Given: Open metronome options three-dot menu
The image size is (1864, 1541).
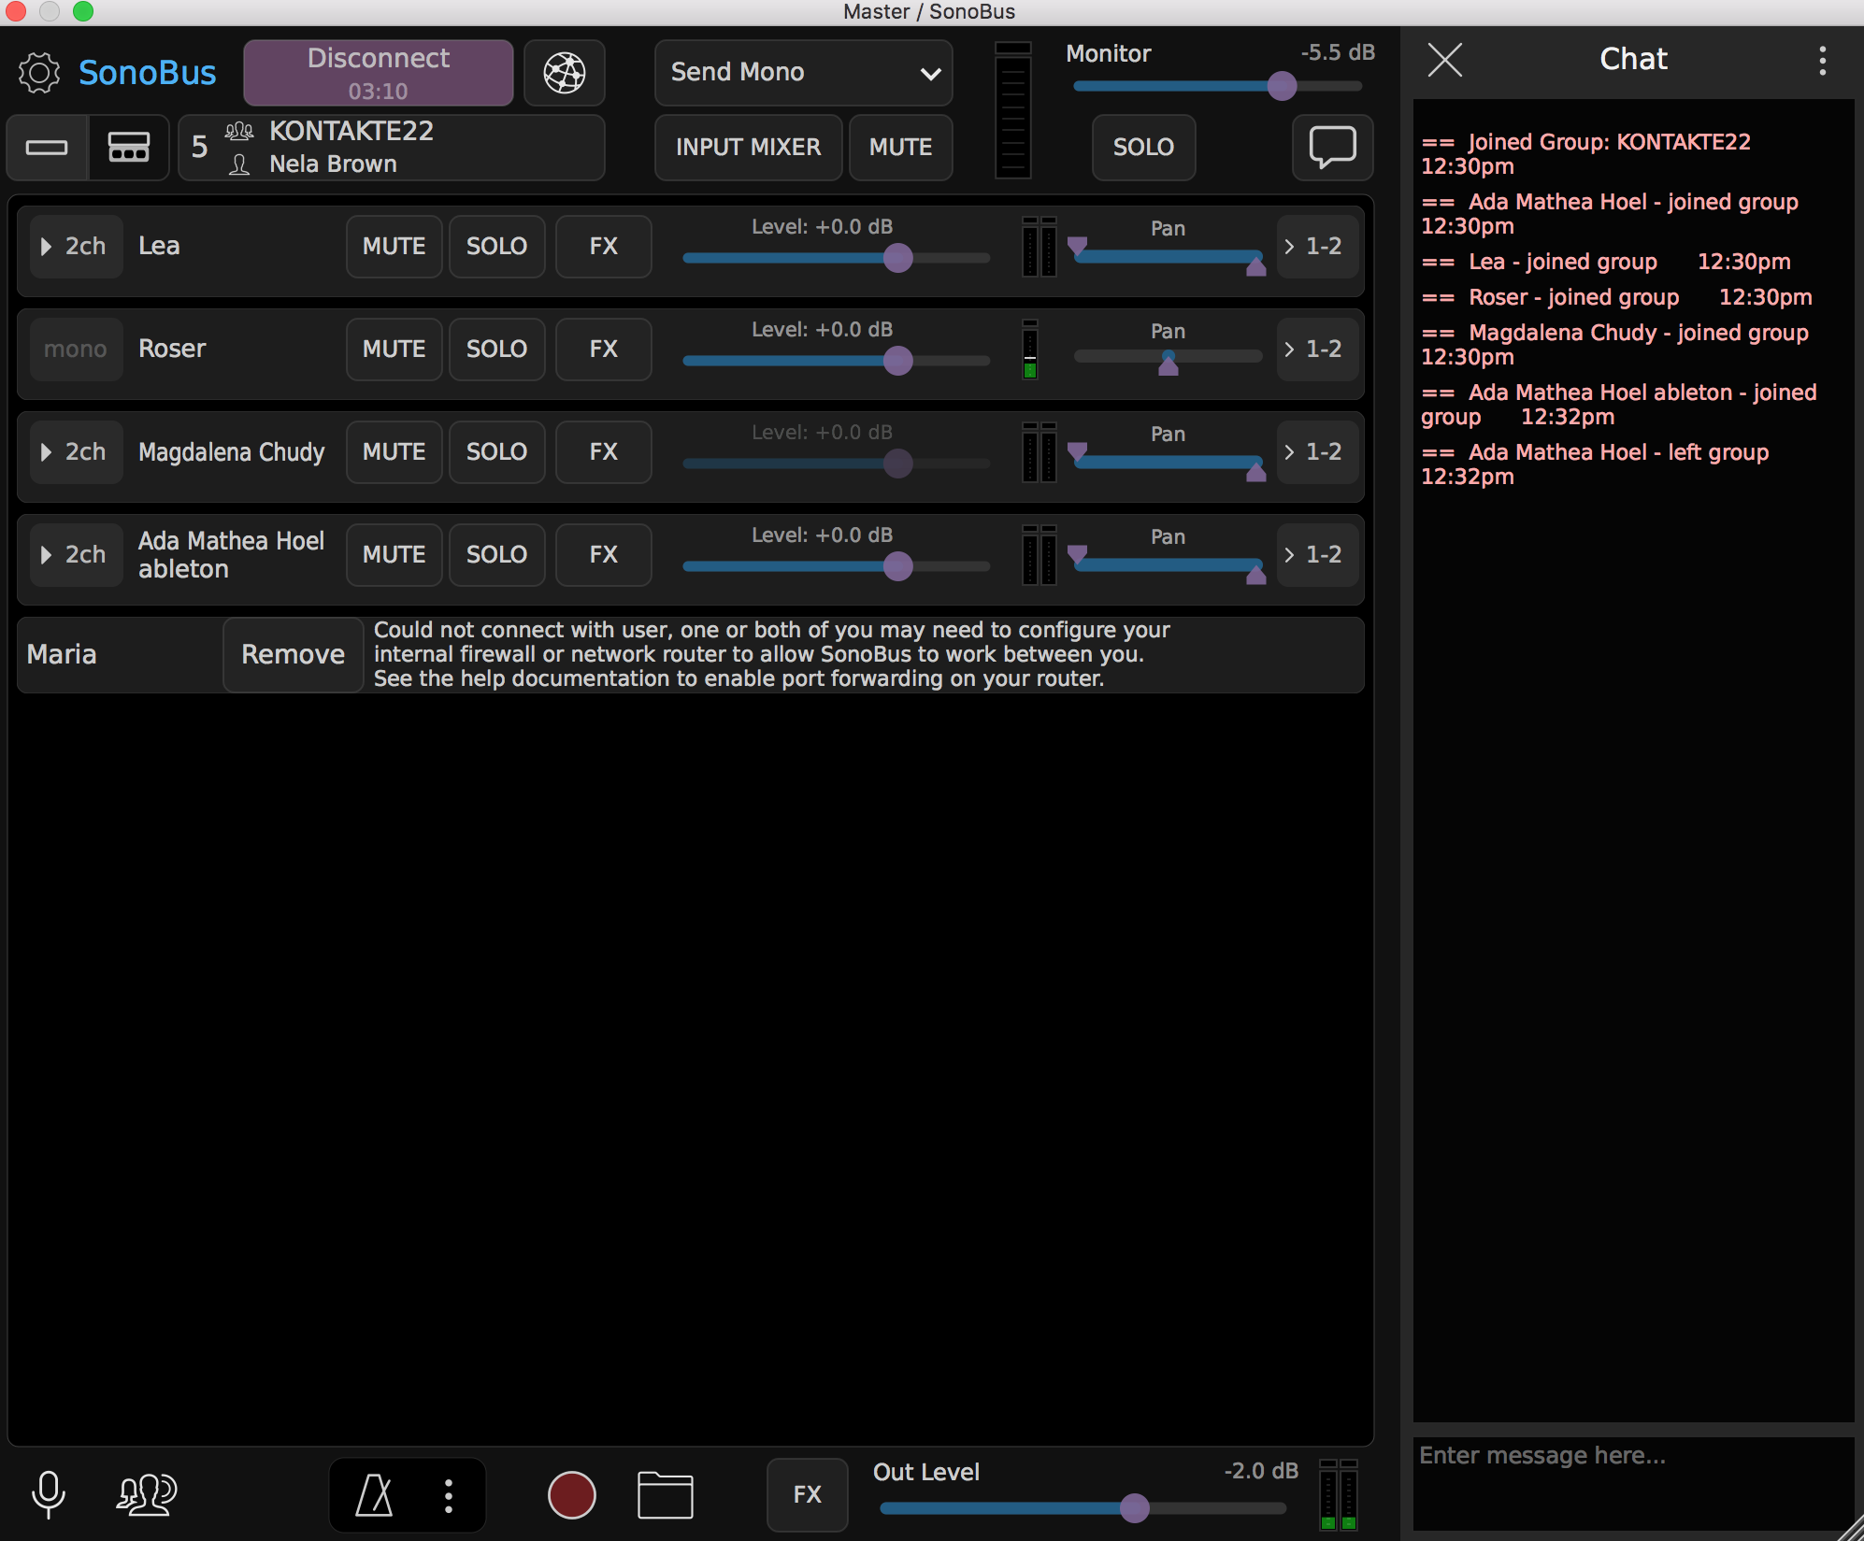Looking at the screenshot, I should [449, 1495].
